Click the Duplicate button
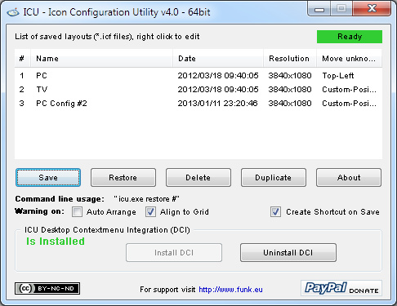Screen dimensions: 397x306 (274, 178)
